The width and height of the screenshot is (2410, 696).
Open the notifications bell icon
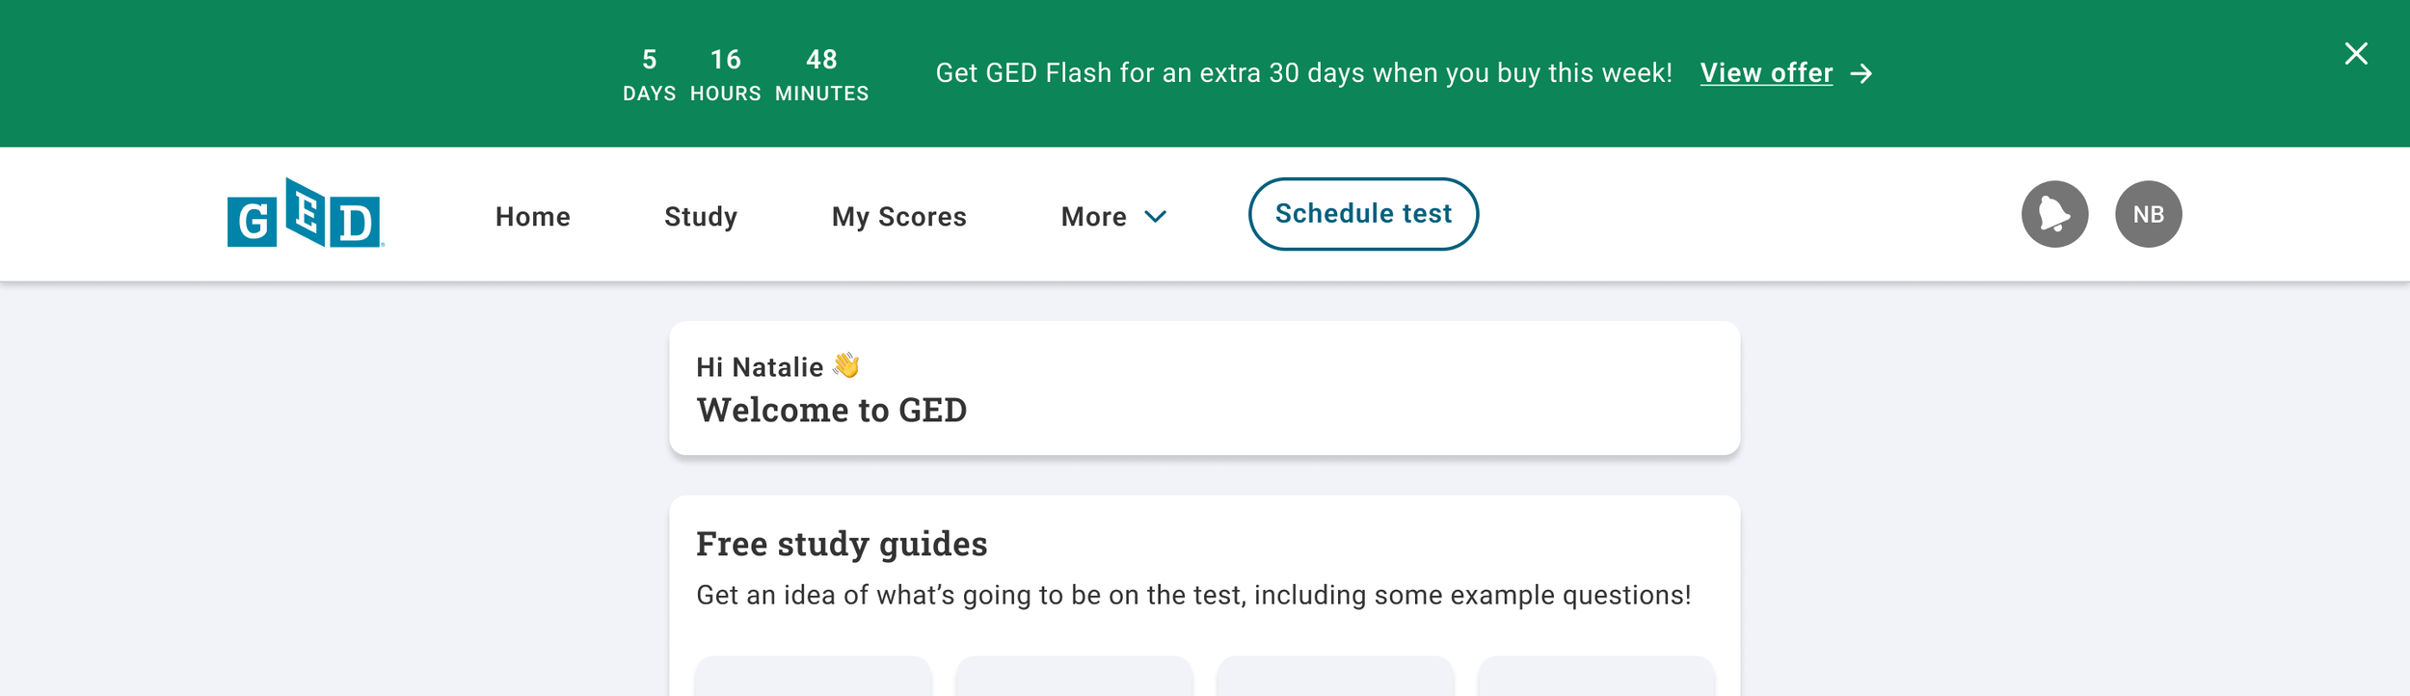coord(2054,214)
